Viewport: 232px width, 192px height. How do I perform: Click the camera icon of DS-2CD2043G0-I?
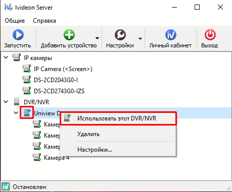tap(27, 80)
